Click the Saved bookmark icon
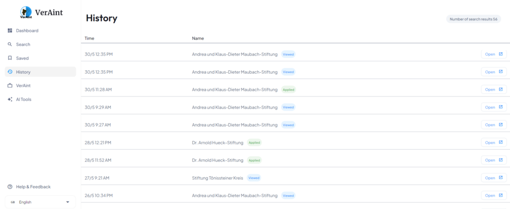 (10, 58)
